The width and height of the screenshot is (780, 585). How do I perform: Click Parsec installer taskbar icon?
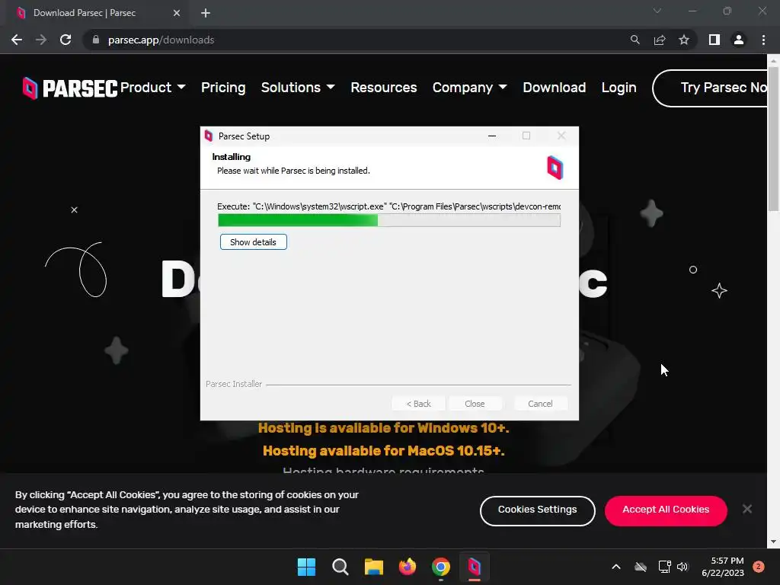[475, 567]
